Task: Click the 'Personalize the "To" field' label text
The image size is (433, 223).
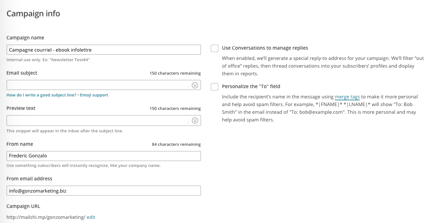Action: (251, 87)
